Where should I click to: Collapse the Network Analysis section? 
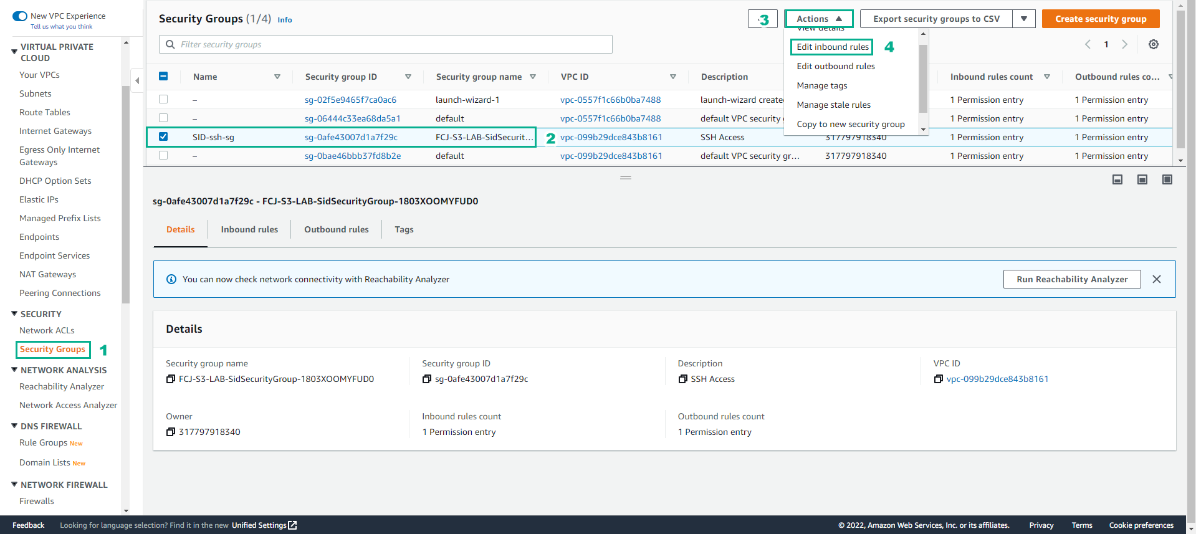pos(14,370)
